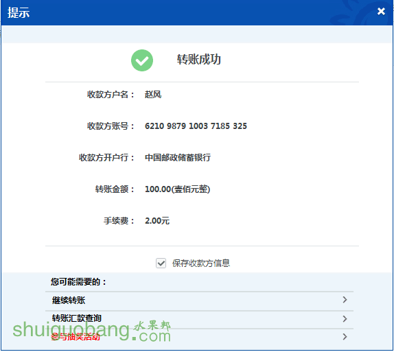The width and height of the screenshot is (394, 352).
Task: Click the chevron on the 转账汇款查询 row
Action: coord(345,318)
